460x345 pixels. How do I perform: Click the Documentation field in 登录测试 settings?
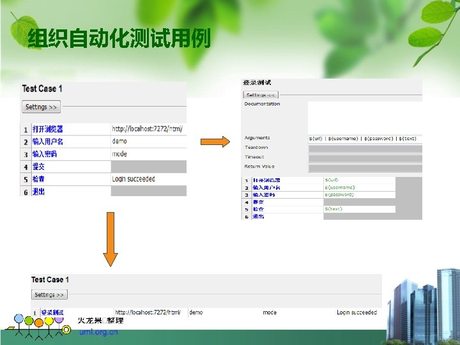tap(365, 118)
